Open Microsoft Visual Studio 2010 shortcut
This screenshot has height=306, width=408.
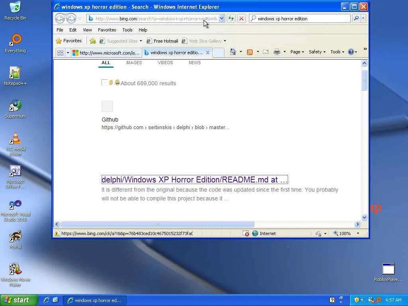tap(16, 210)
